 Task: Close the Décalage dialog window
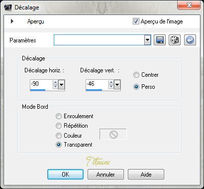click(189, 5)
